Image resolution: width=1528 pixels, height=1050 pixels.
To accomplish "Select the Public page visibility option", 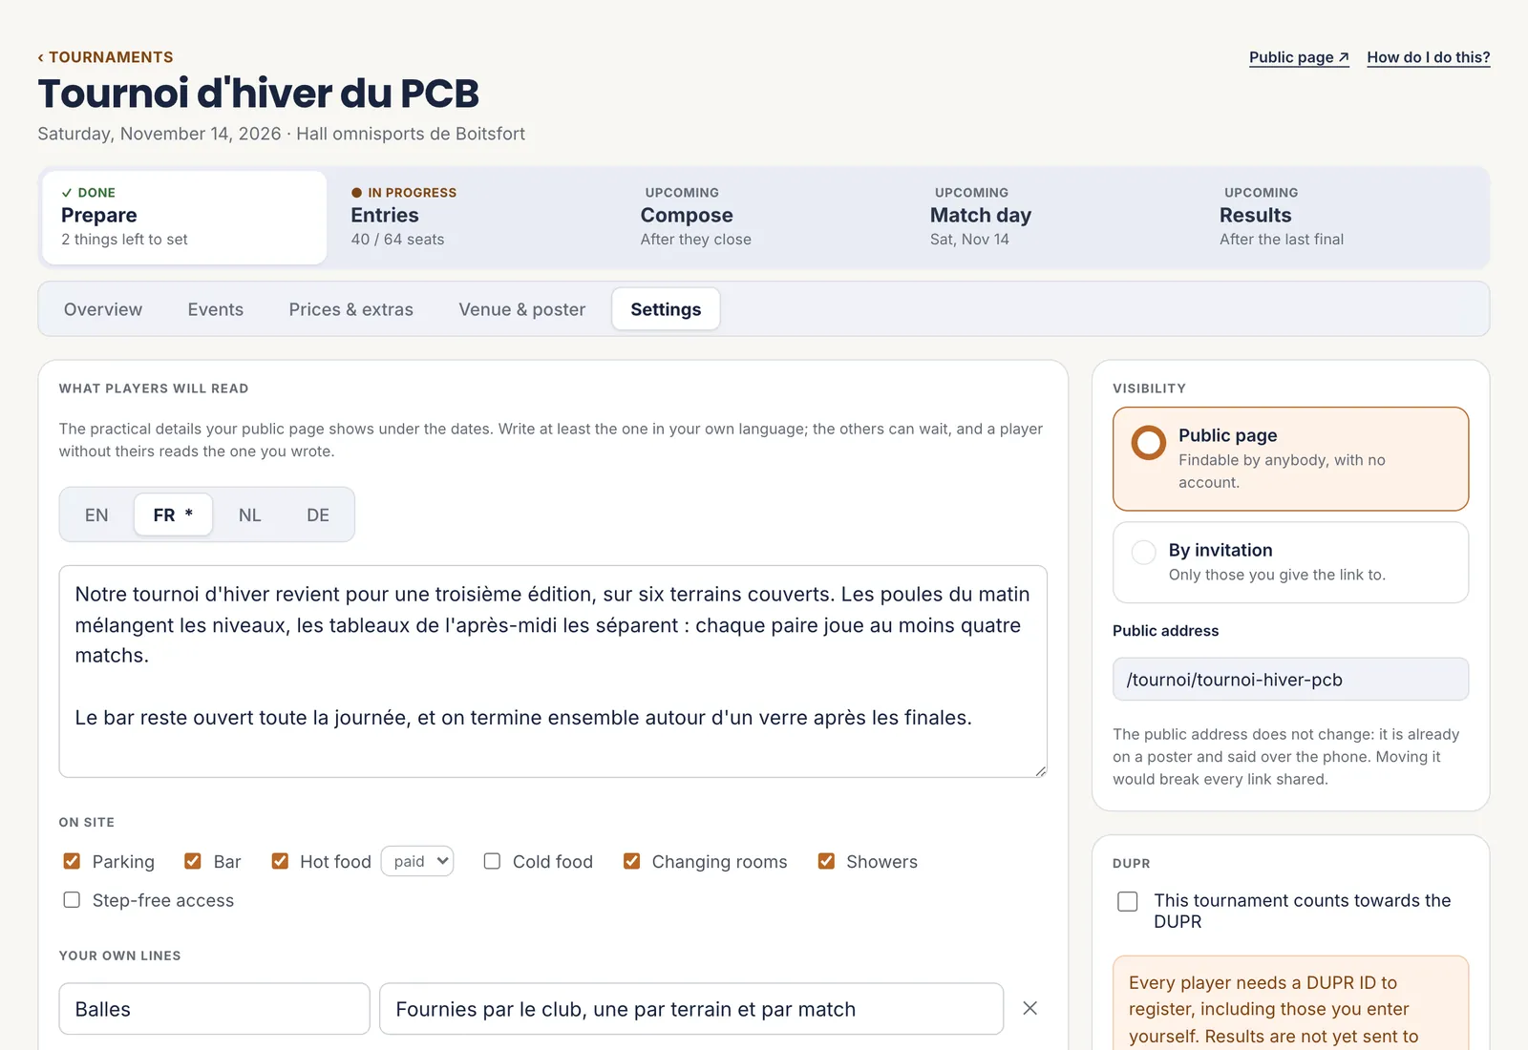I will [1291, 459].
